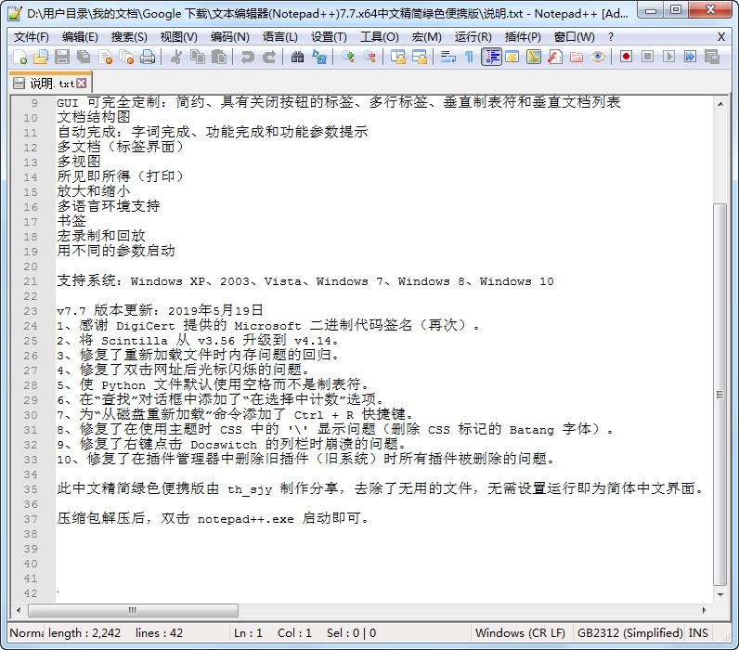Screen dimensions: 739x650
Task: Open the 编码(N) menu
Action: click(x=230, y=37)
